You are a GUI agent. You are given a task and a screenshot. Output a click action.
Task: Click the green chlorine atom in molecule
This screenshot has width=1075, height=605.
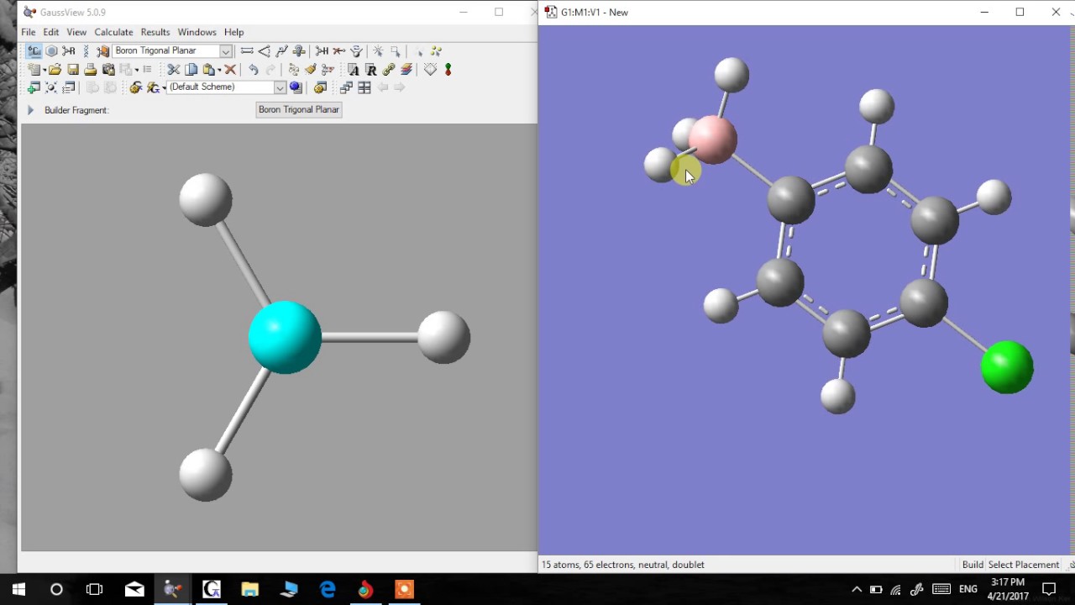[1007, 367]
